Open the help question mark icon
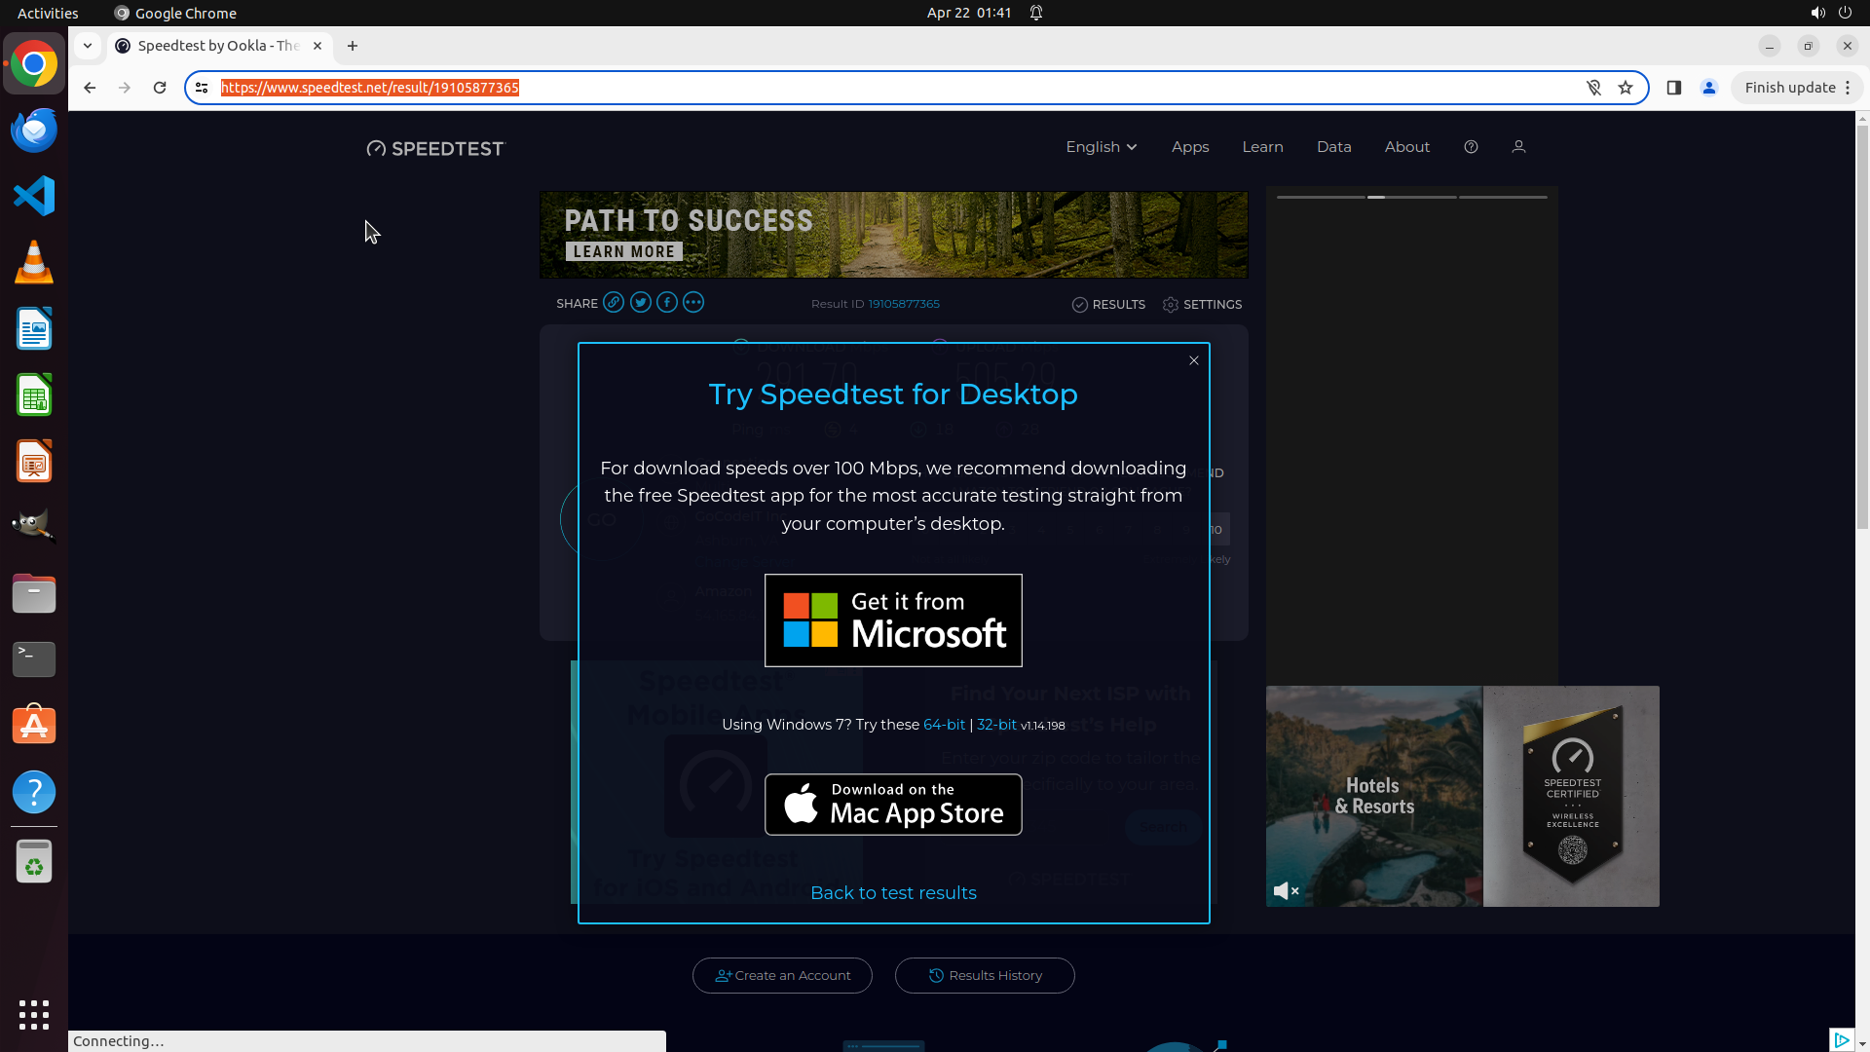 1471,147
